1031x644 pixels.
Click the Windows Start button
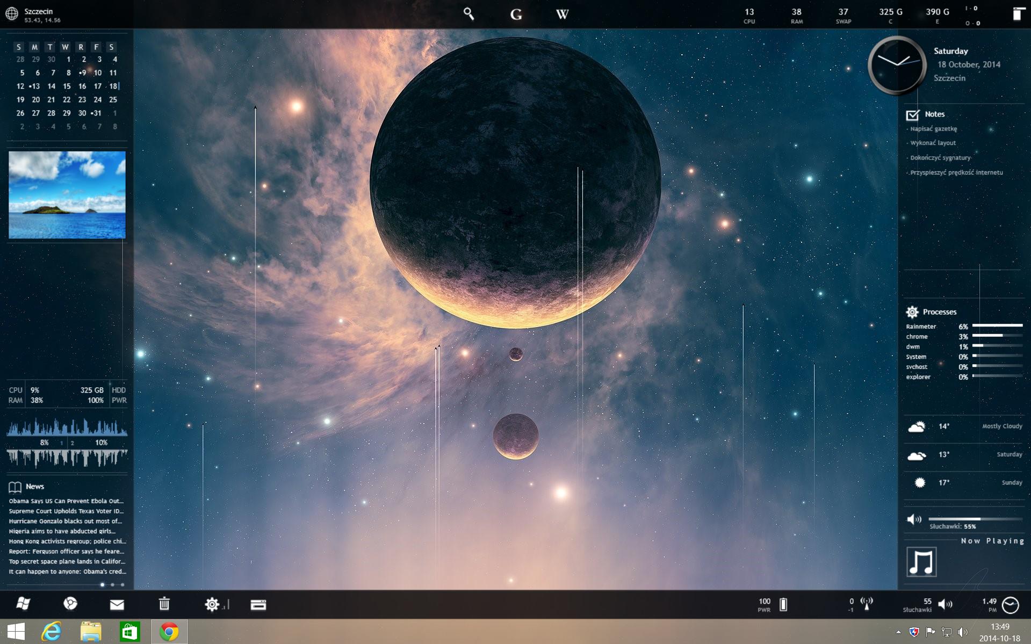pyautogui.click(x=16, y=632)
